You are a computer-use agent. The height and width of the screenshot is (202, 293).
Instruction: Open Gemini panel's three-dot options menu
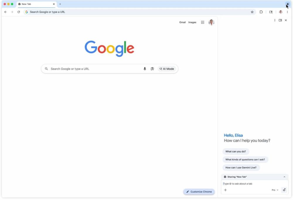275,20
